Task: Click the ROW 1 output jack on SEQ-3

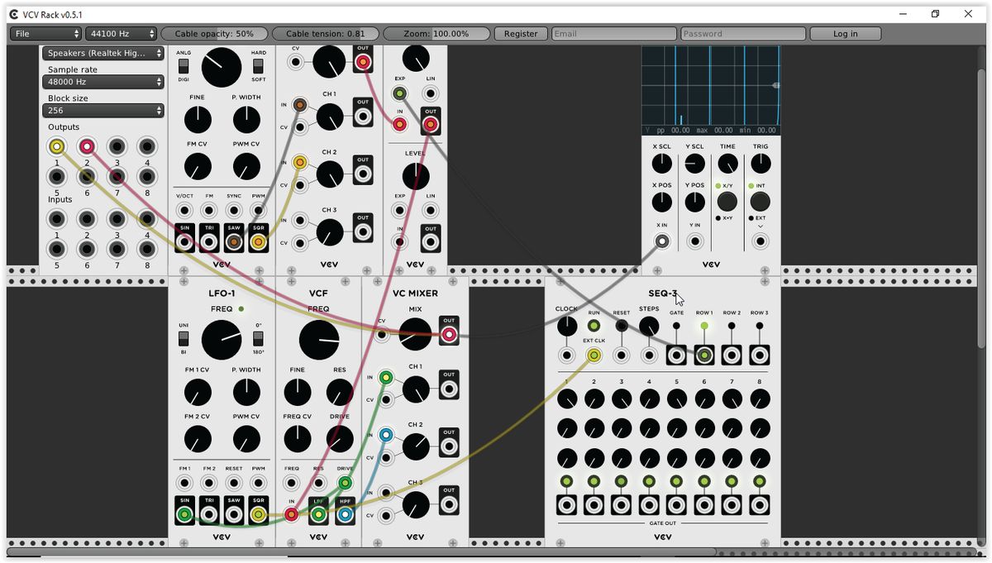Action: tap(703, 354)
